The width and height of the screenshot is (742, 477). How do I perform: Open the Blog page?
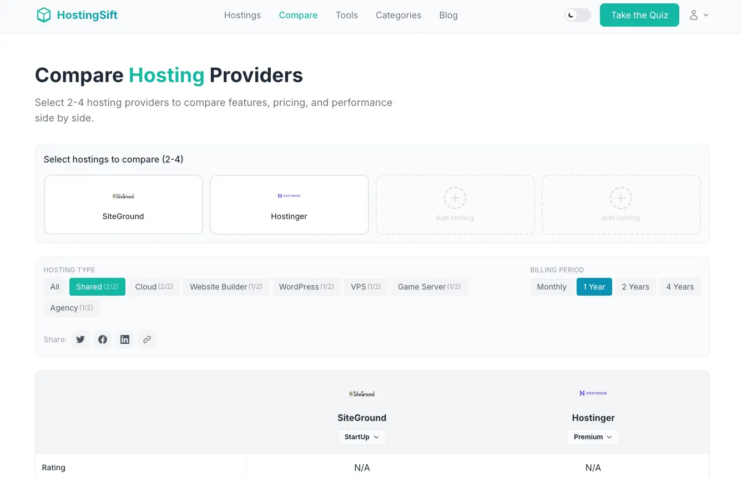click(x=448, y=16)
